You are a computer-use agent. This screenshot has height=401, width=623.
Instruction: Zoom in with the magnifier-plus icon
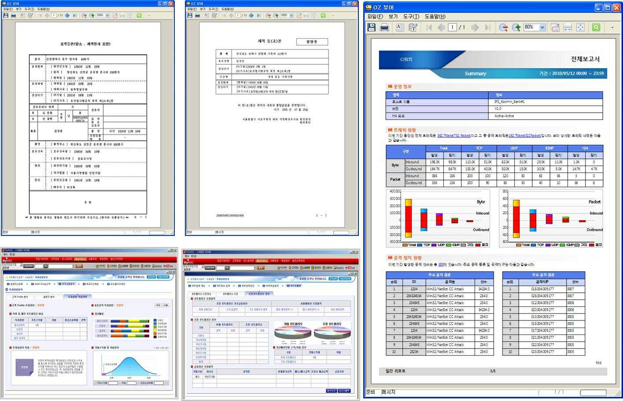[516, 27]
